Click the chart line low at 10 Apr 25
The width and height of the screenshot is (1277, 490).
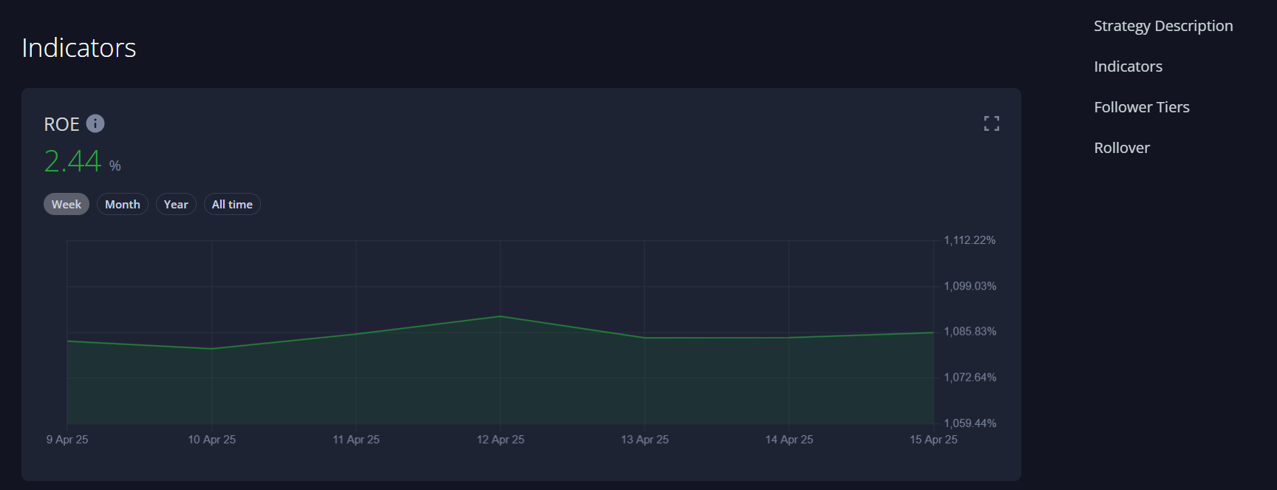[x=212, y=349]
